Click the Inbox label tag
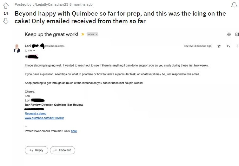 click(91, 34)
